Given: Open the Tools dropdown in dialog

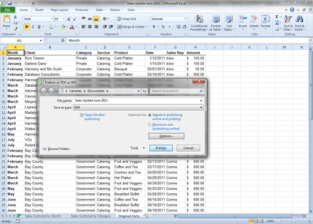Looking at the screenshot, I should point(137,148).
